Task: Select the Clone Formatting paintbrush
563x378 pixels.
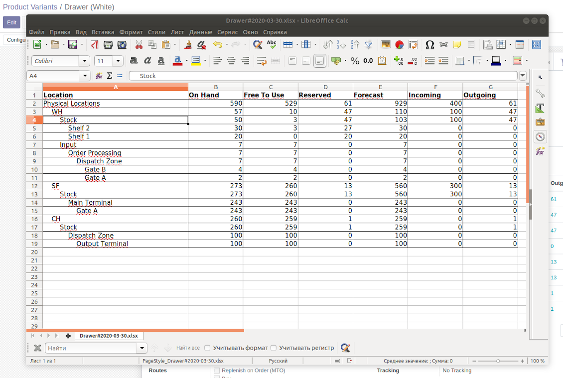Action: click(187, 44)
